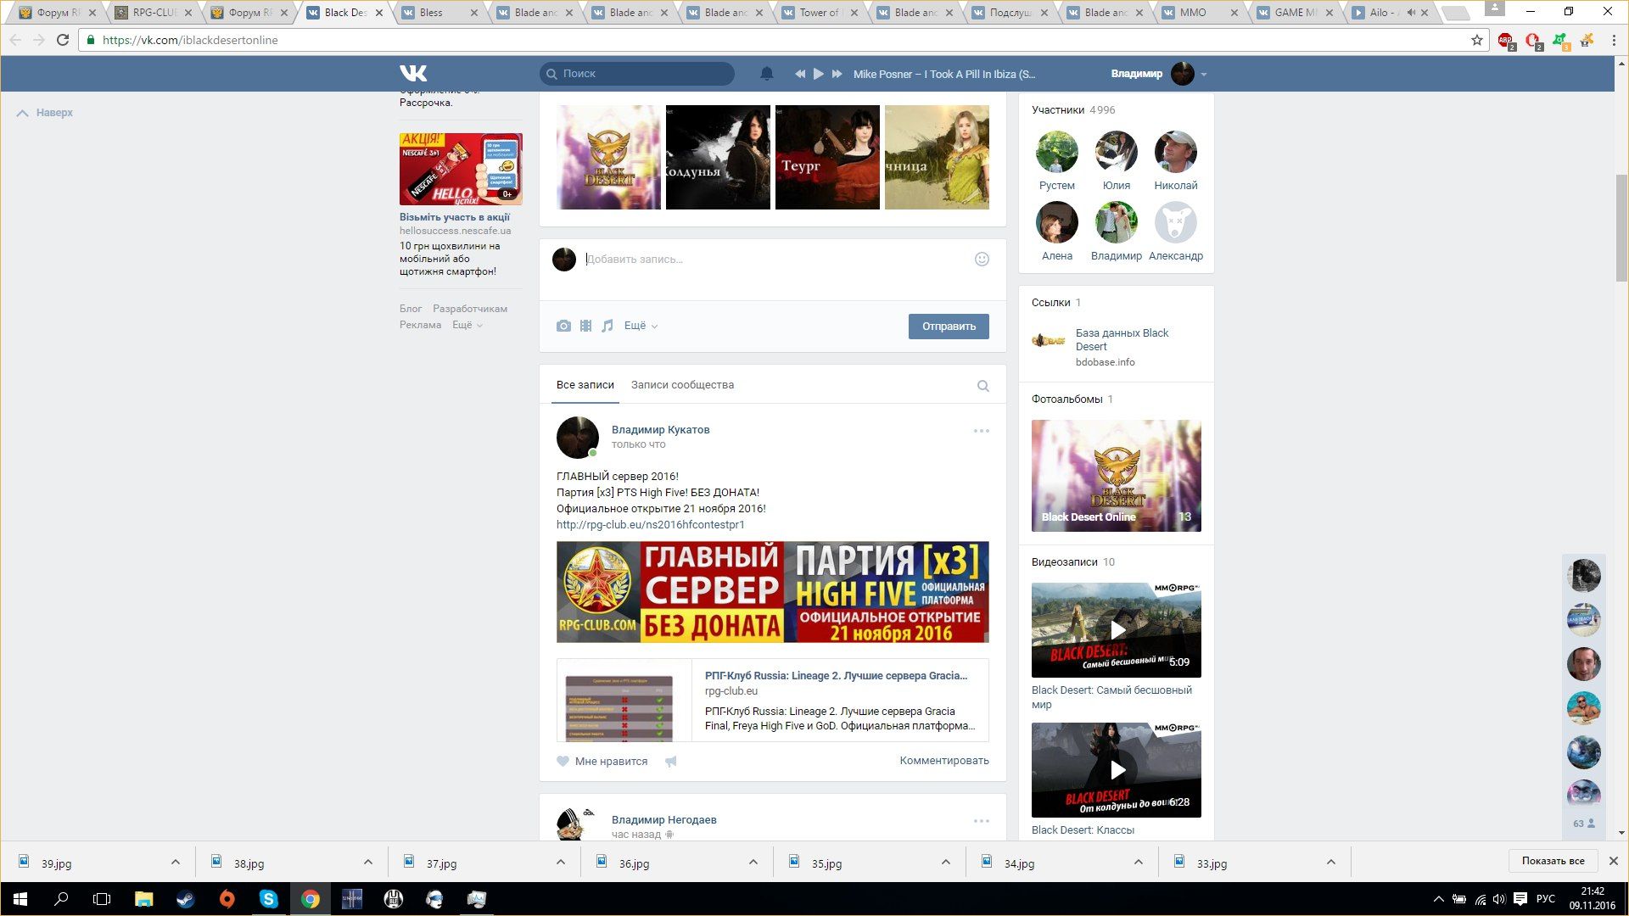Open the emoji smiley picker
Viewport: 1629px width, 916px height.
(982, 259)
